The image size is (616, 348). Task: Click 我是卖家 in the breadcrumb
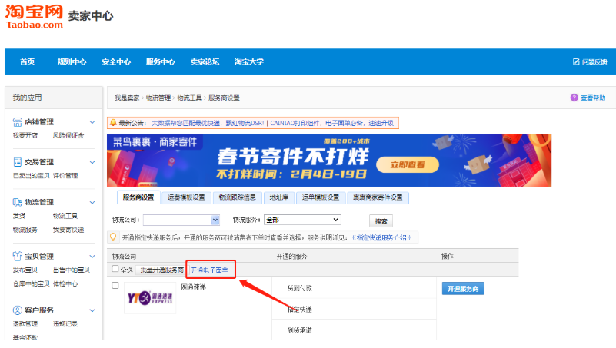pos(127,98)
